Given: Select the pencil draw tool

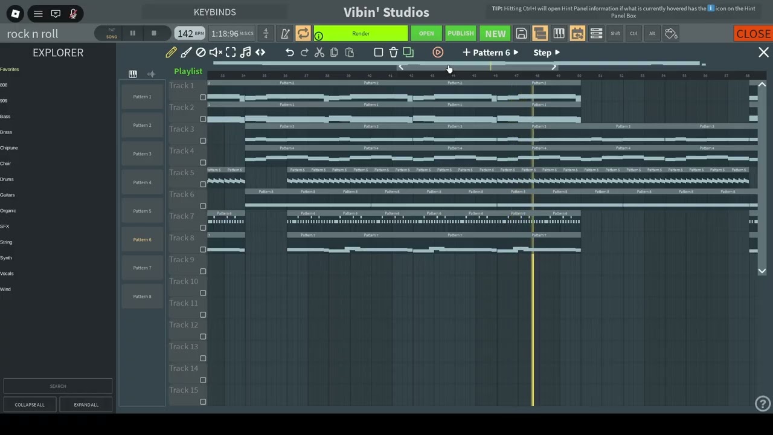Looking at the screenshot, I should pos(172,53).
